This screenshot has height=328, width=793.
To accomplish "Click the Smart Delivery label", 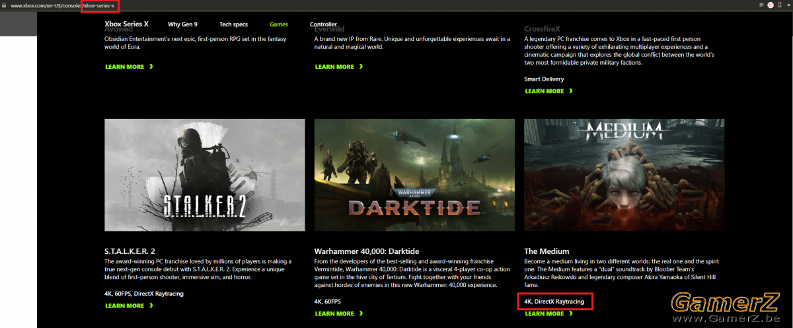I will 545,79.
